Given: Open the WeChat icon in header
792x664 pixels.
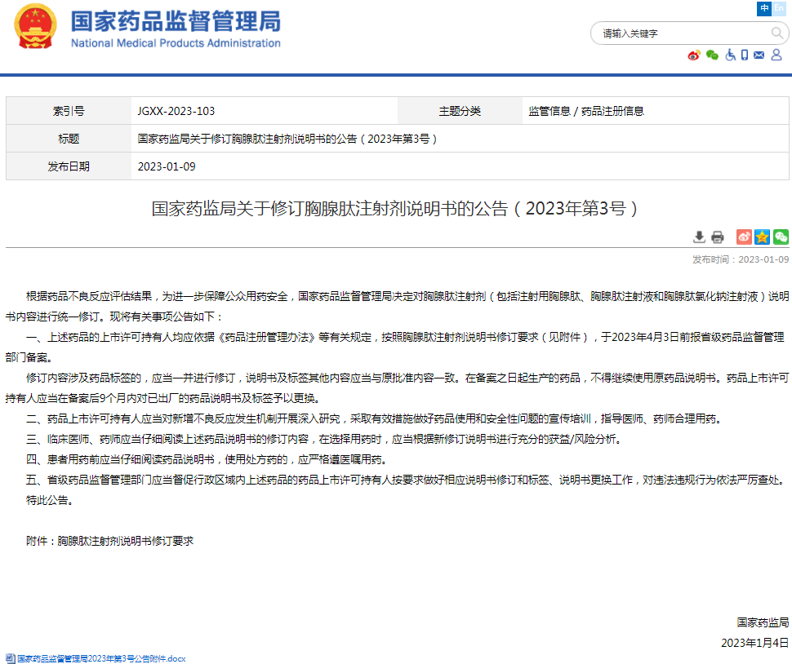Looking at the screenshot, I should [x=712, y=55].
